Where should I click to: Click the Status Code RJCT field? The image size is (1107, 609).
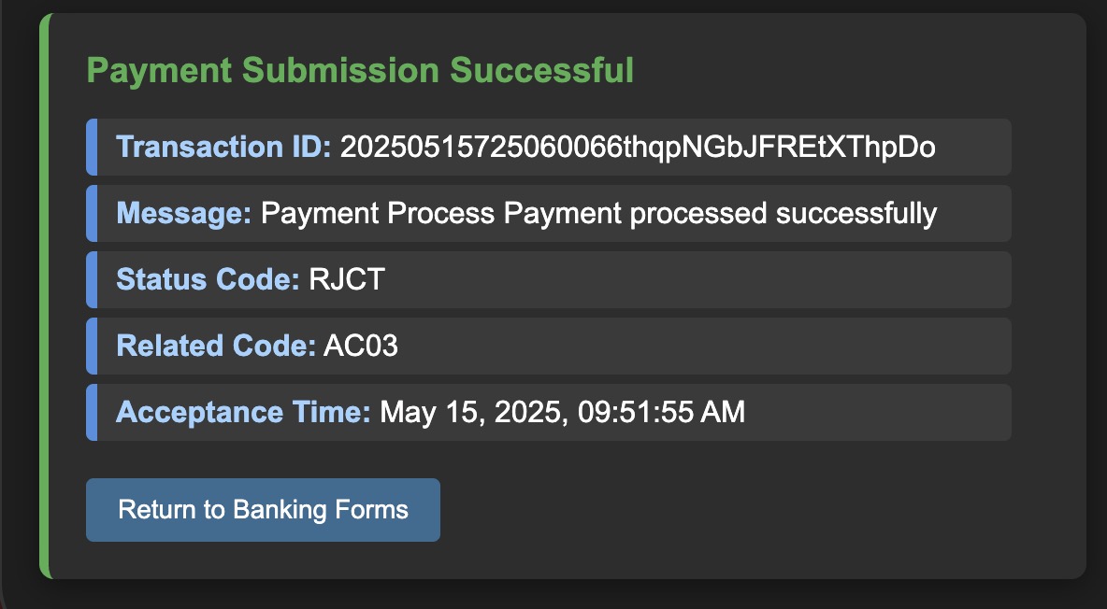click(549, 279)
